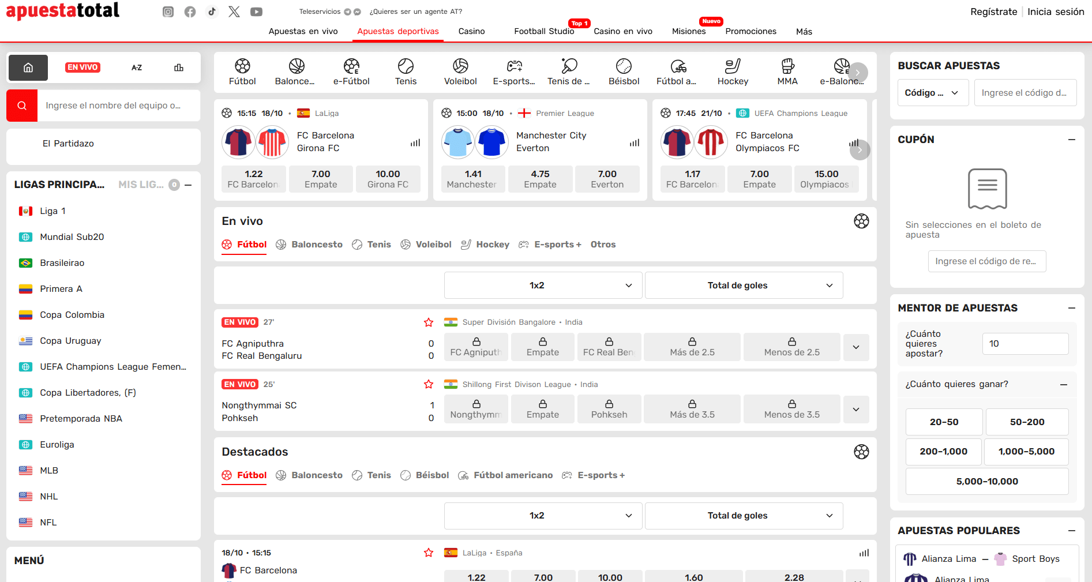Open the 1x2 market dropdown under En vivo
This screenshot has width=1092, height=582.
point(543,286)
